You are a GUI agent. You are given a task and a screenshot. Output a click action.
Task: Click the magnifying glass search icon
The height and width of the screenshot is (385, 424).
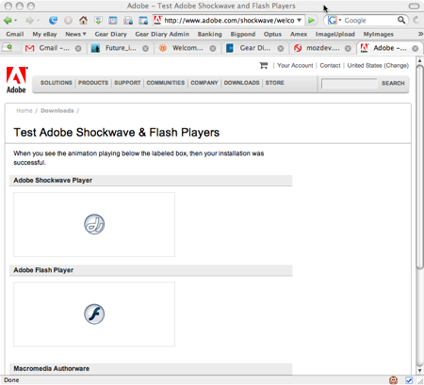pyautogui.click(x=401, y=21)
